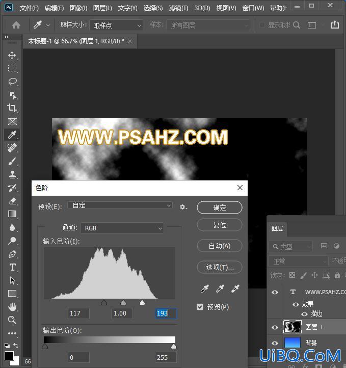This screenshot has height=368, width=346.
Task: Select the Blur tool
Action: click(x=12, y=227)
